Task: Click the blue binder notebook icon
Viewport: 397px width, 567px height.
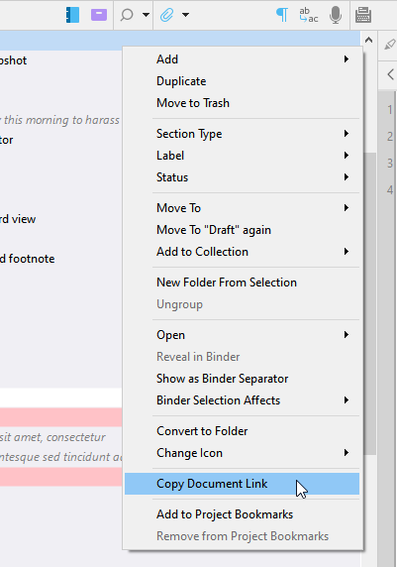Action: 72,15
